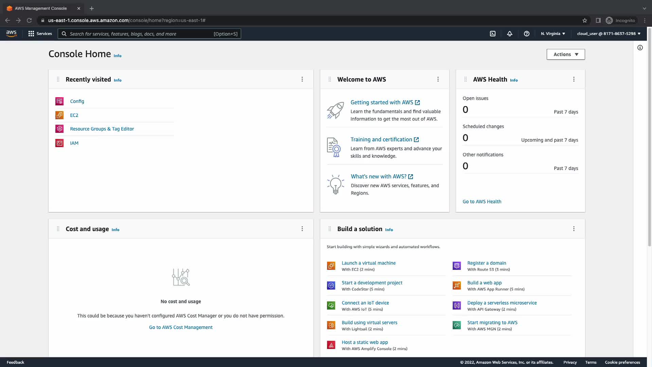Open the Go to AWS Health link
Image resolution: width=652 pixels, height=367 pixels.
click(482, 202)
